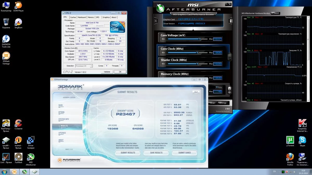Open Settings in MSI Afterburner
The height and width of the screenshot is (175, 312).
pos(223,103)
